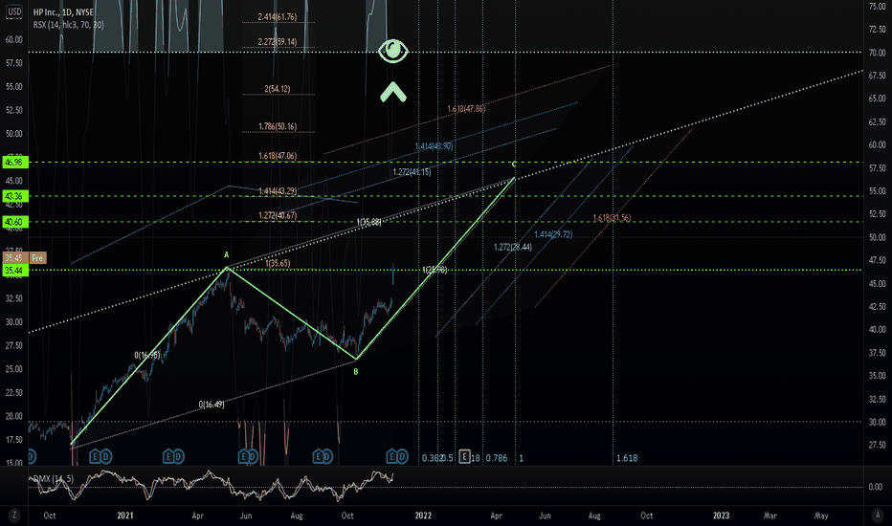
Task: Open the March 2021 dividend D marker
Action: [x=179, y=456]
